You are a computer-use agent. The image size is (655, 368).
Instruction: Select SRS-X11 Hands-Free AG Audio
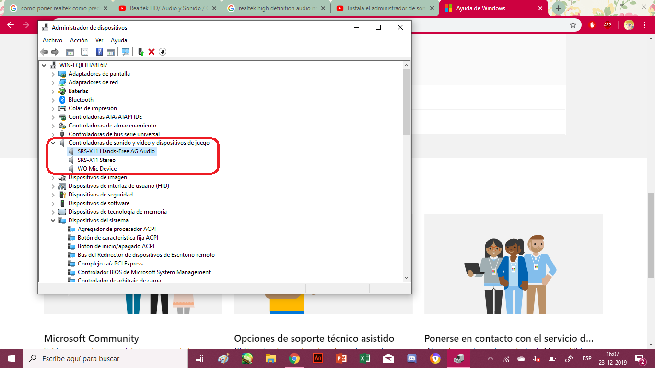coord(116,151)
